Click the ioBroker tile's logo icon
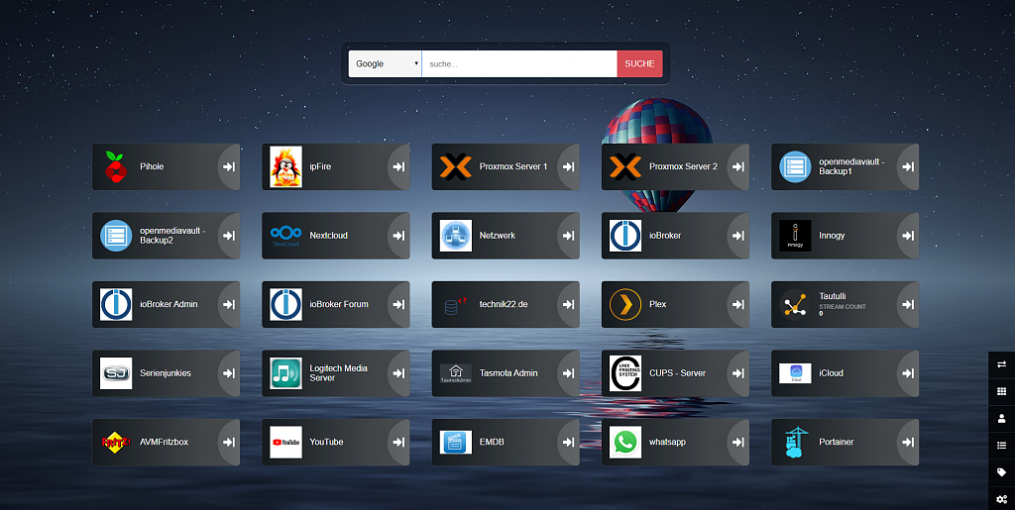This screenshot has height=510, width=1015. pos(625,236)
